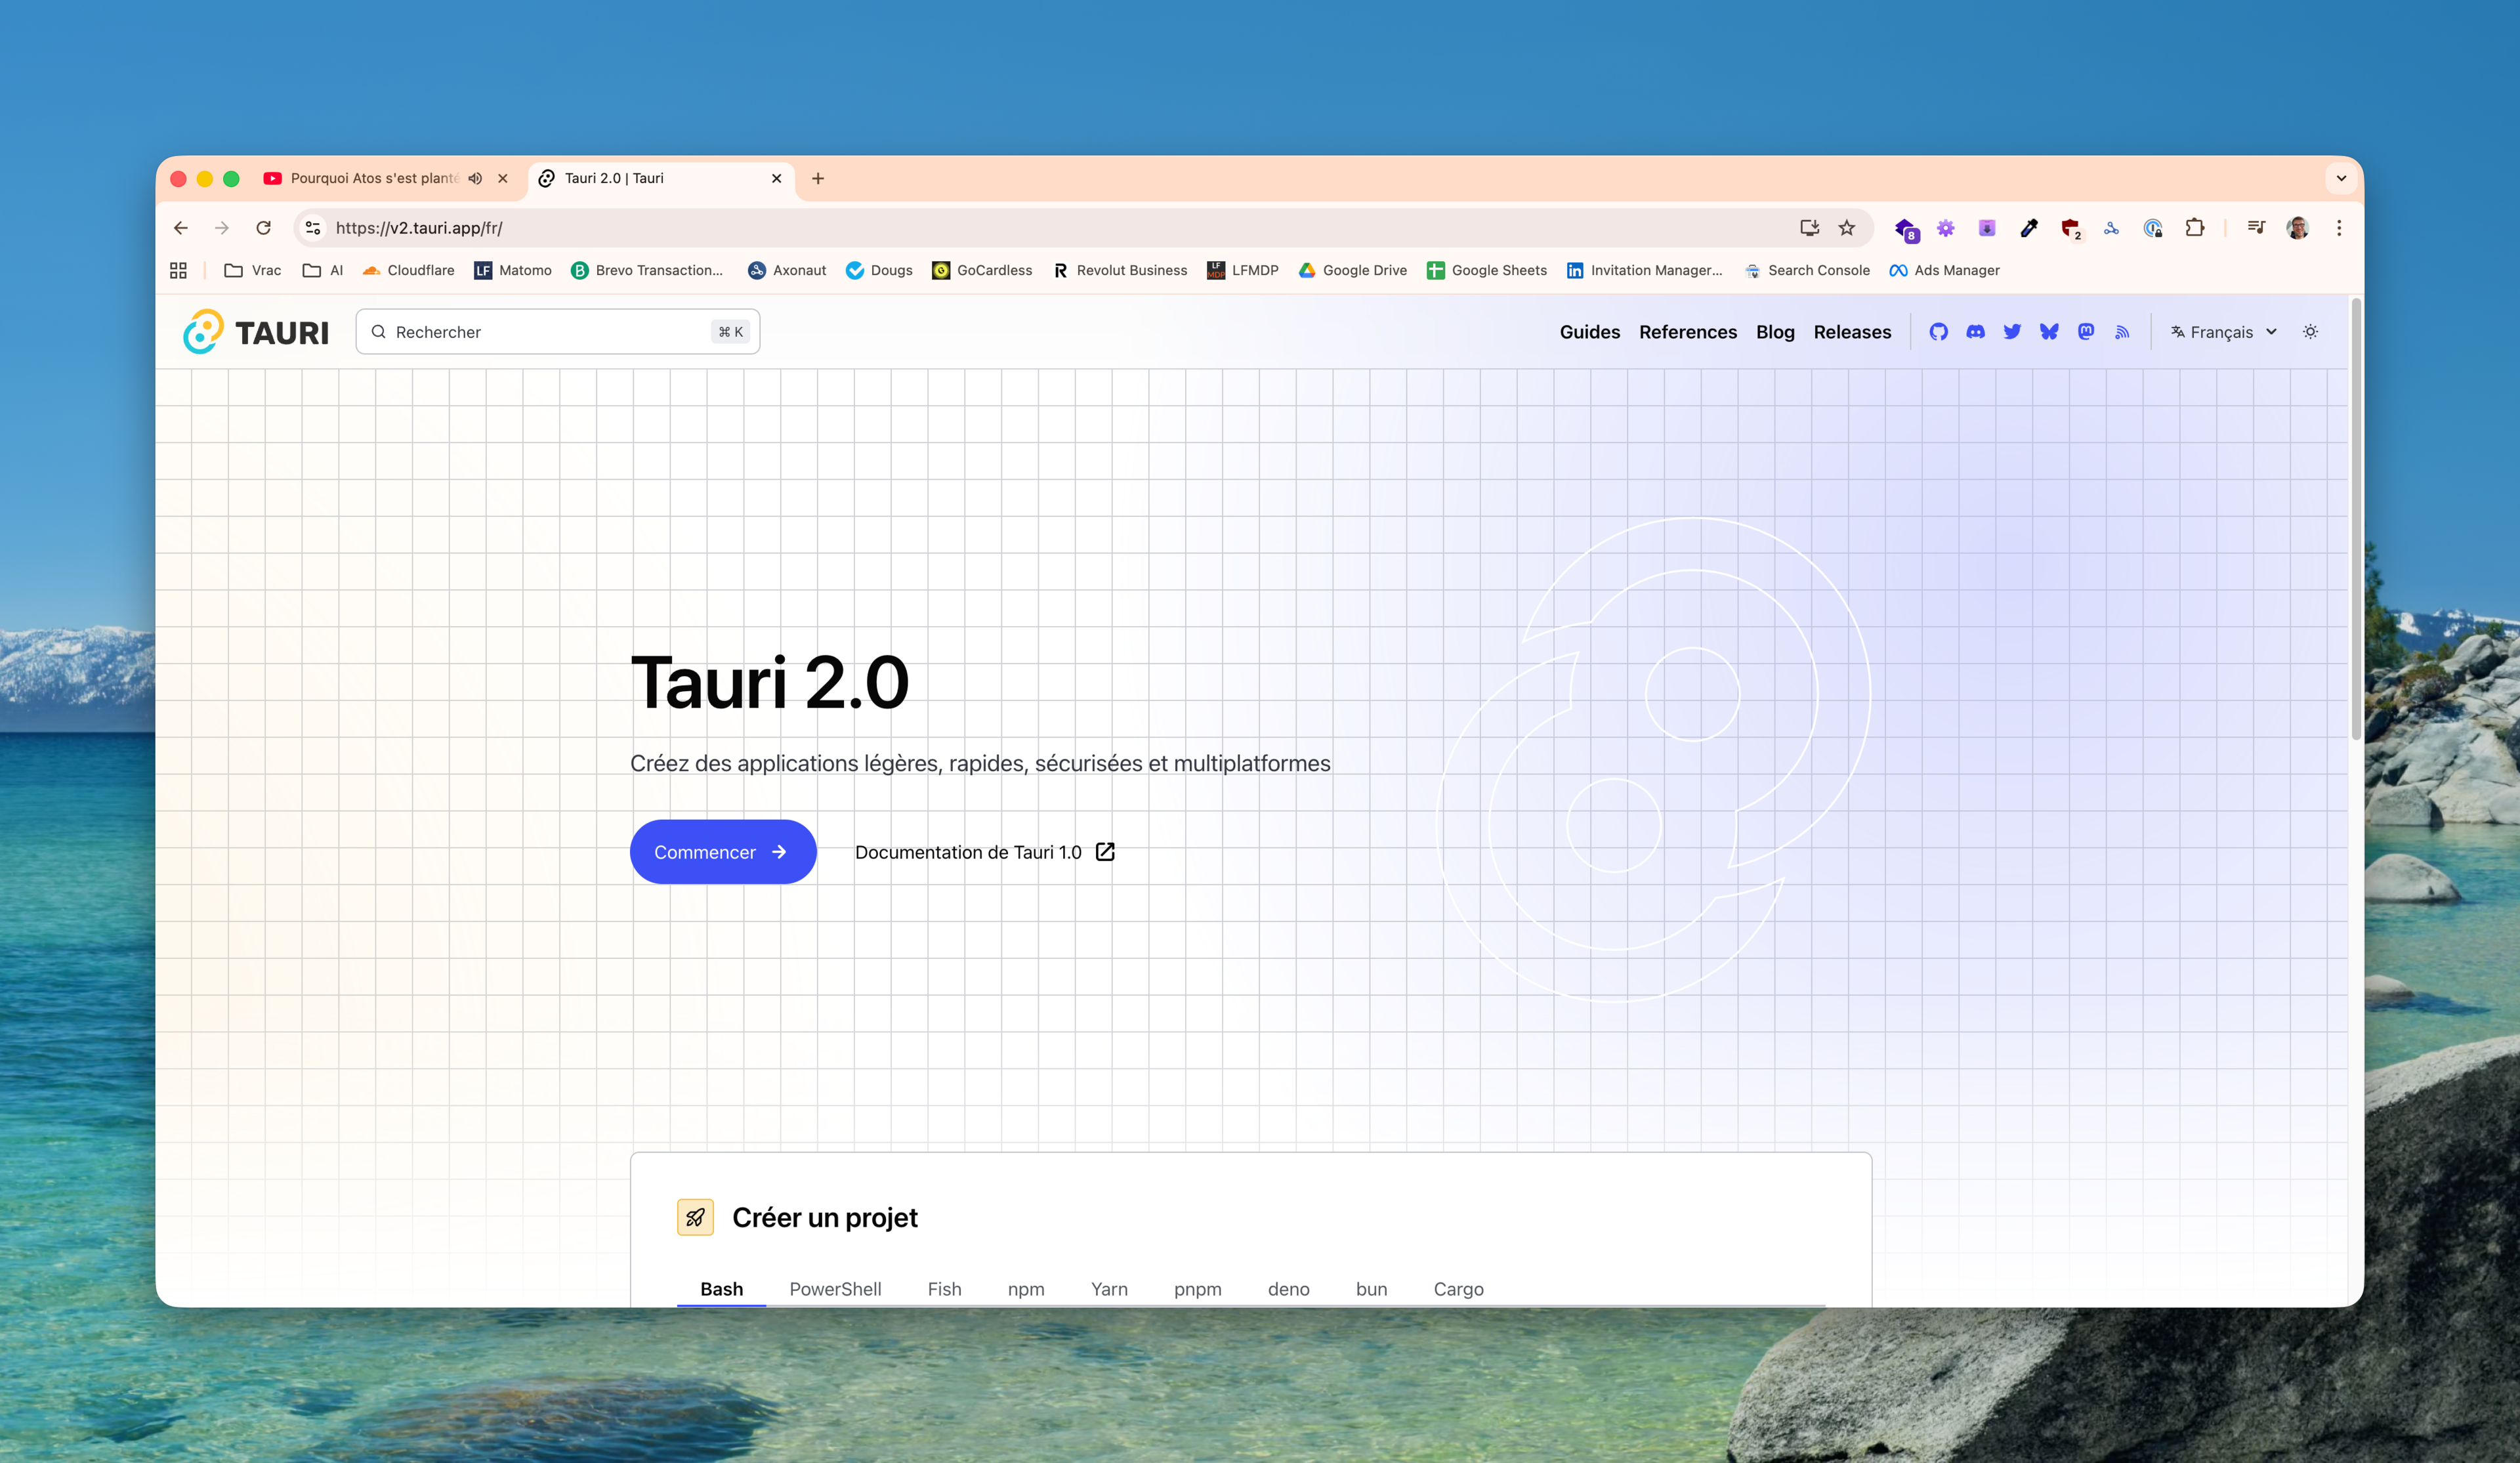Open the Extensions puzzle icon
2520x1463 pixels.
click(2194, 228)
